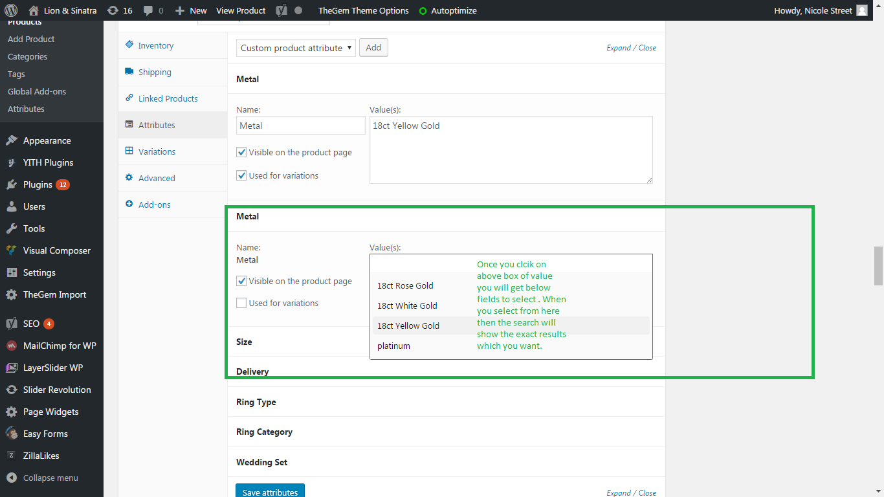Uncheck first Metal 'Visible on the product page'
Viewport: 884px width, 497px height.
[241, 152]
